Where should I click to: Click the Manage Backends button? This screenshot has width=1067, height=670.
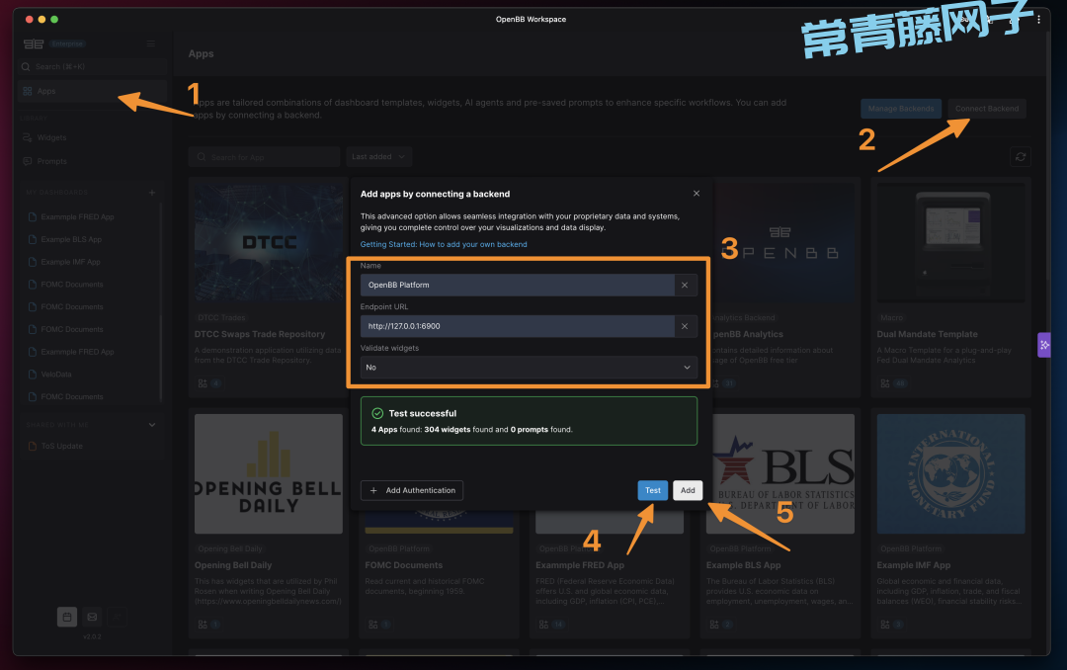(x=901, y=109)
